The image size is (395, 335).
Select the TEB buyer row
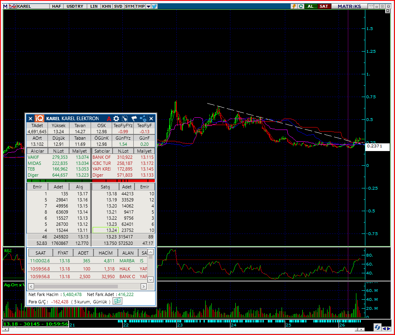click(x=58, y=169)
